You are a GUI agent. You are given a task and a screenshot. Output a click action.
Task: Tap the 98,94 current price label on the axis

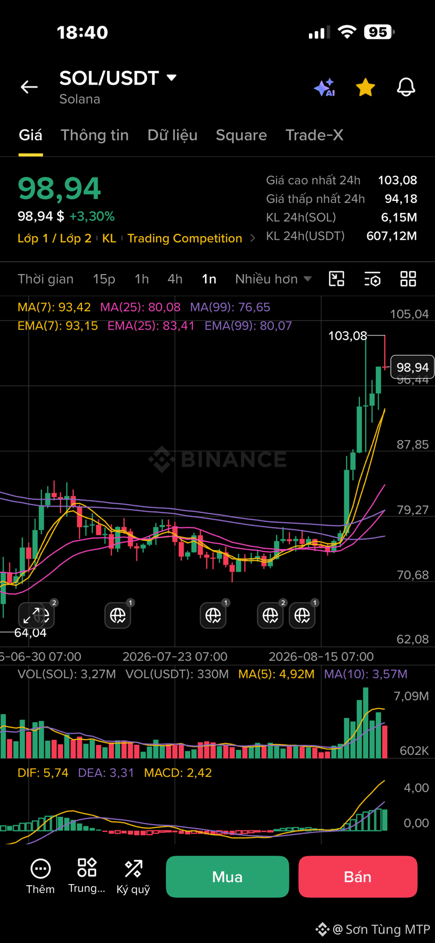click(412, 367)
